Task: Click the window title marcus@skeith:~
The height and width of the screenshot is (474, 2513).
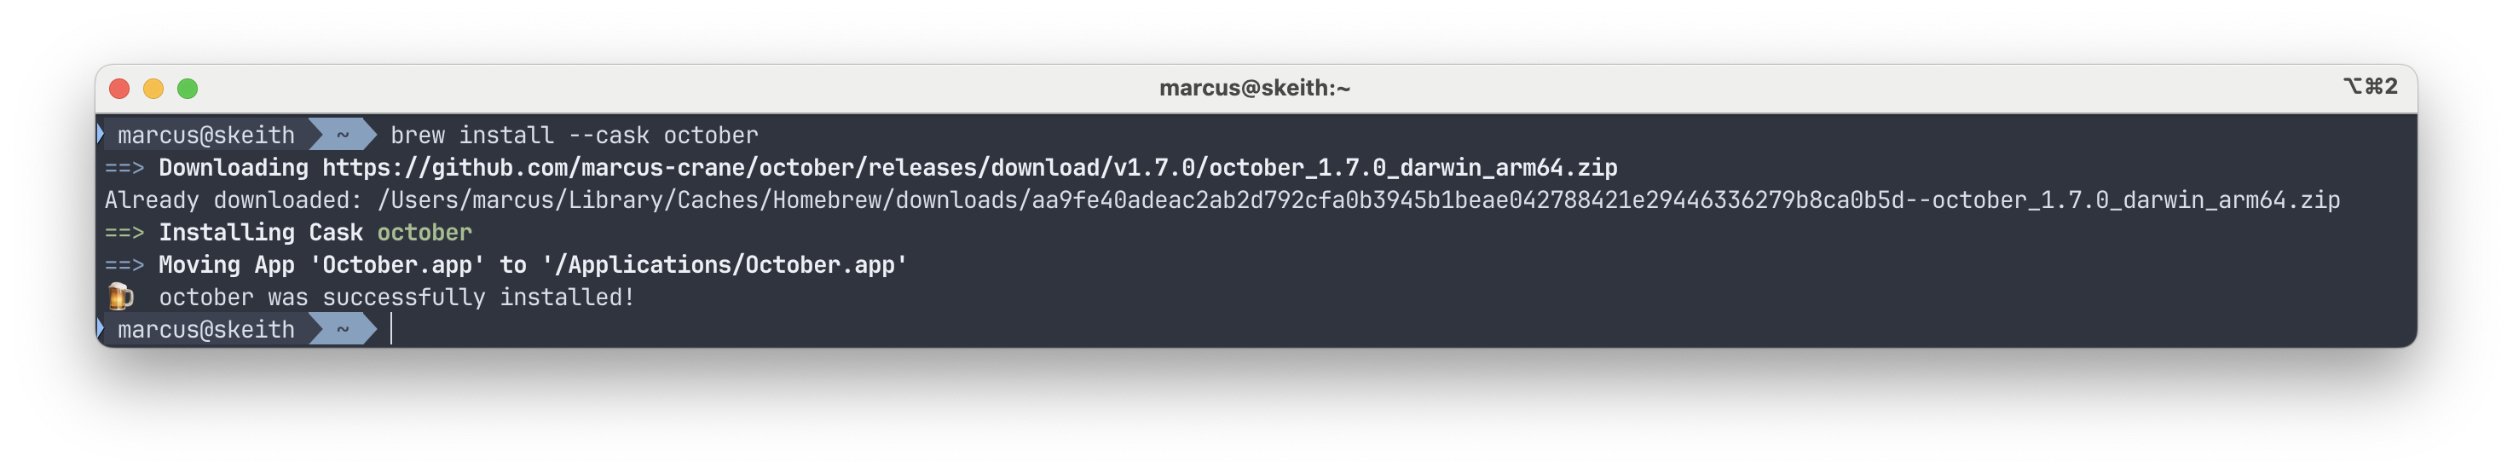Action: 1255,88
